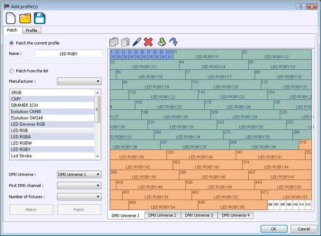This screenshot has width=321, height=236.
Task: Select fixture LED RGBY.11 in the grid
Action: [x=208, y=54]
